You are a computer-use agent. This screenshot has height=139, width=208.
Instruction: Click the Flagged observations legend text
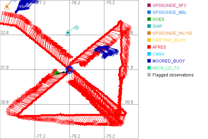[173, 75]
